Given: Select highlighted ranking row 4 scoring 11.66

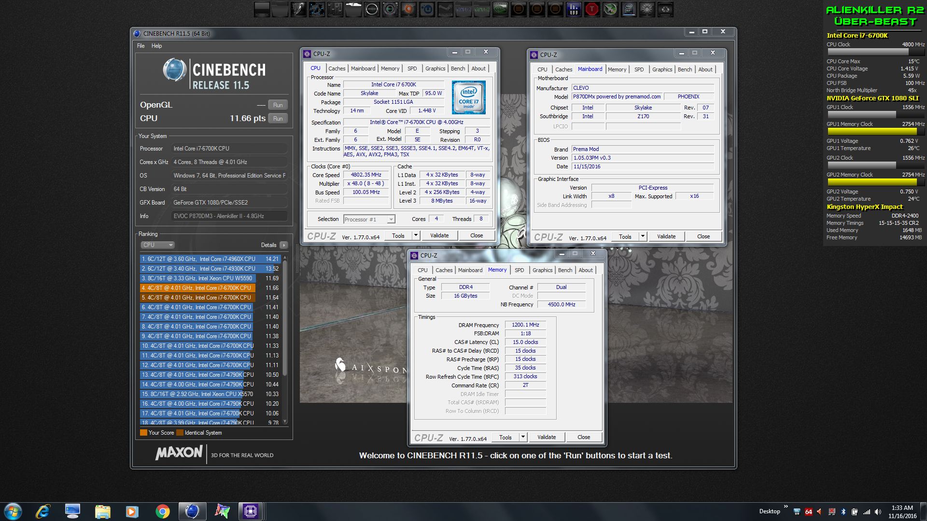Looking at the screenshot, I should 211,288.
